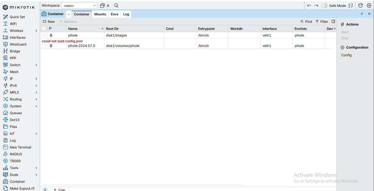Click the flag column header icon
374x191 pixels.
coord(50,29)
